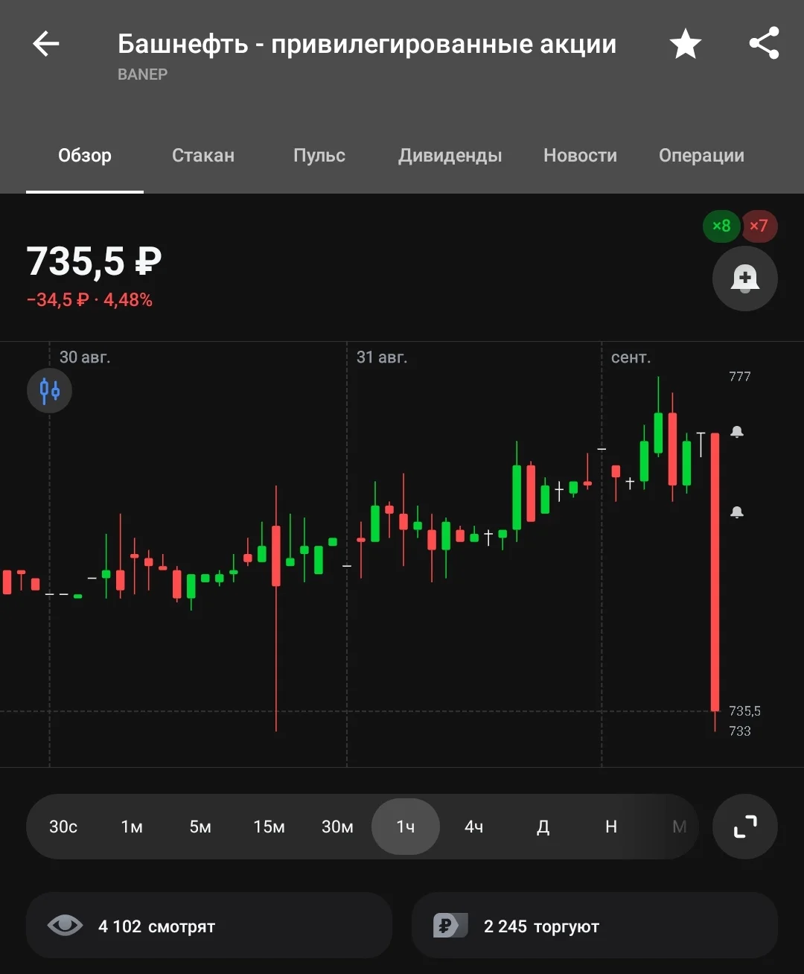The width and height of the screenshot is (804, 974).
Task: Select the 5м timeframe
Action: pos(200,827)
